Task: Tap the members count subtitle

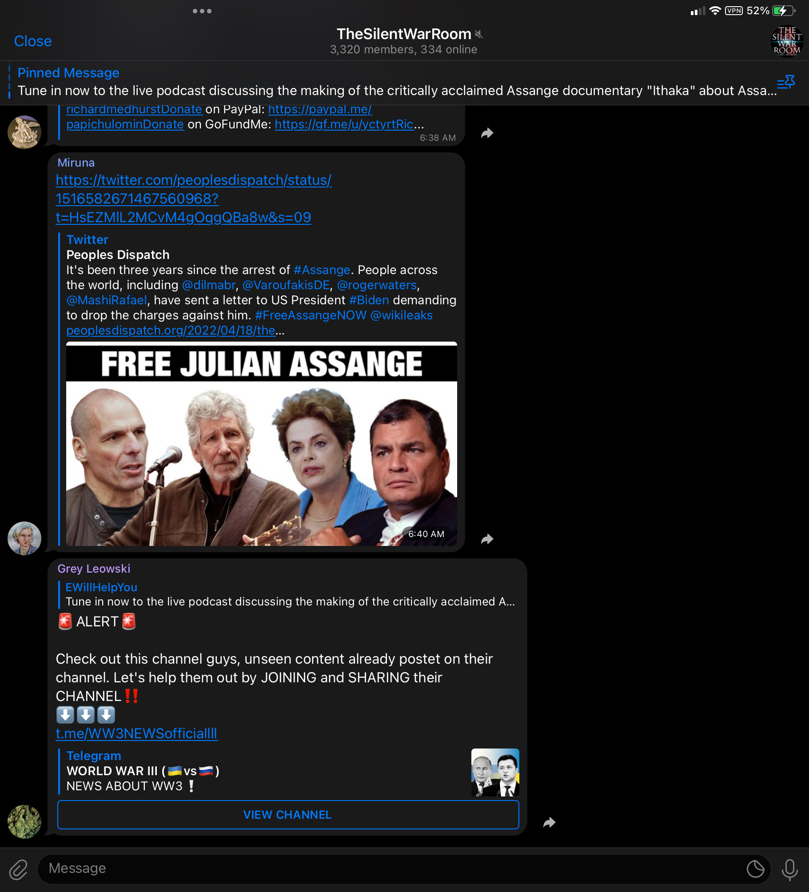Action: [403, 50]
